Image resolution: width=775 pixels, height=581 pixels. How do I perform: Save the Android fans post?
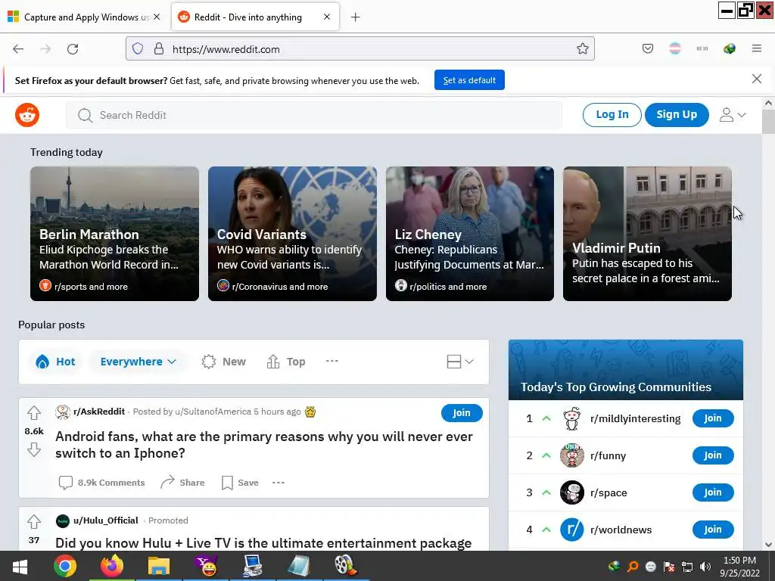pos(240,483)
